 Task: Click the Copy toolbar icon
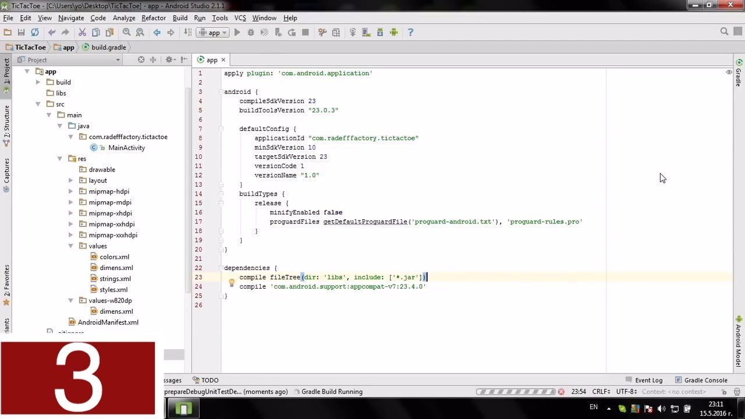click(x=95, y=33)
